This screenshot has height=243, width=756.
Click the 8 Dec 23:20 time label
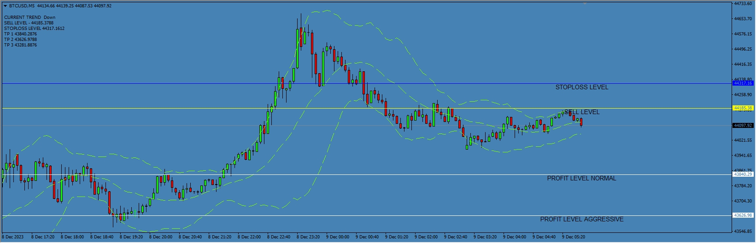[308, 237]
